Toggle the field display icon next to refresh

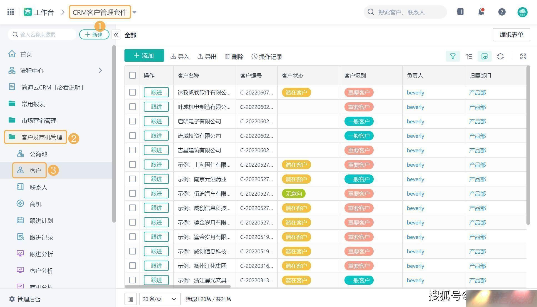pyautogui.click(x=484, y=56)
